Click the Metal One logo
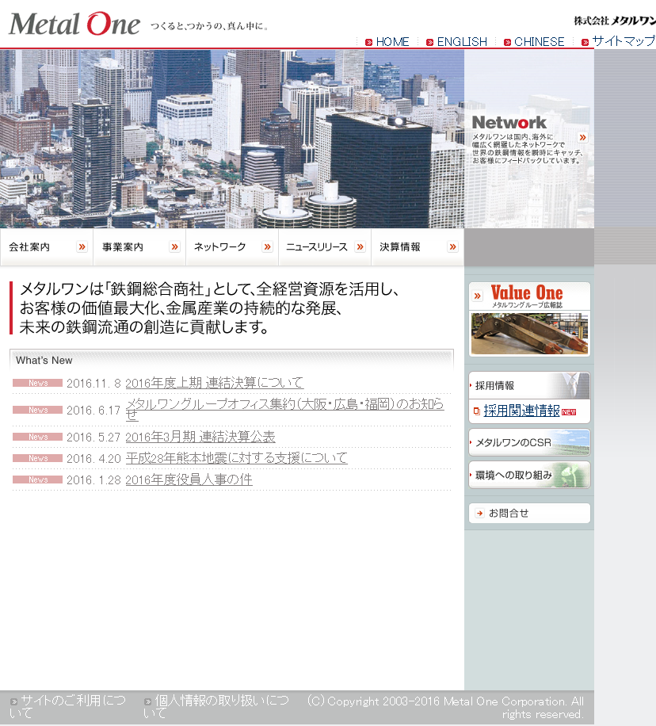This screenshot has height=726, width=656. point(74,24)
